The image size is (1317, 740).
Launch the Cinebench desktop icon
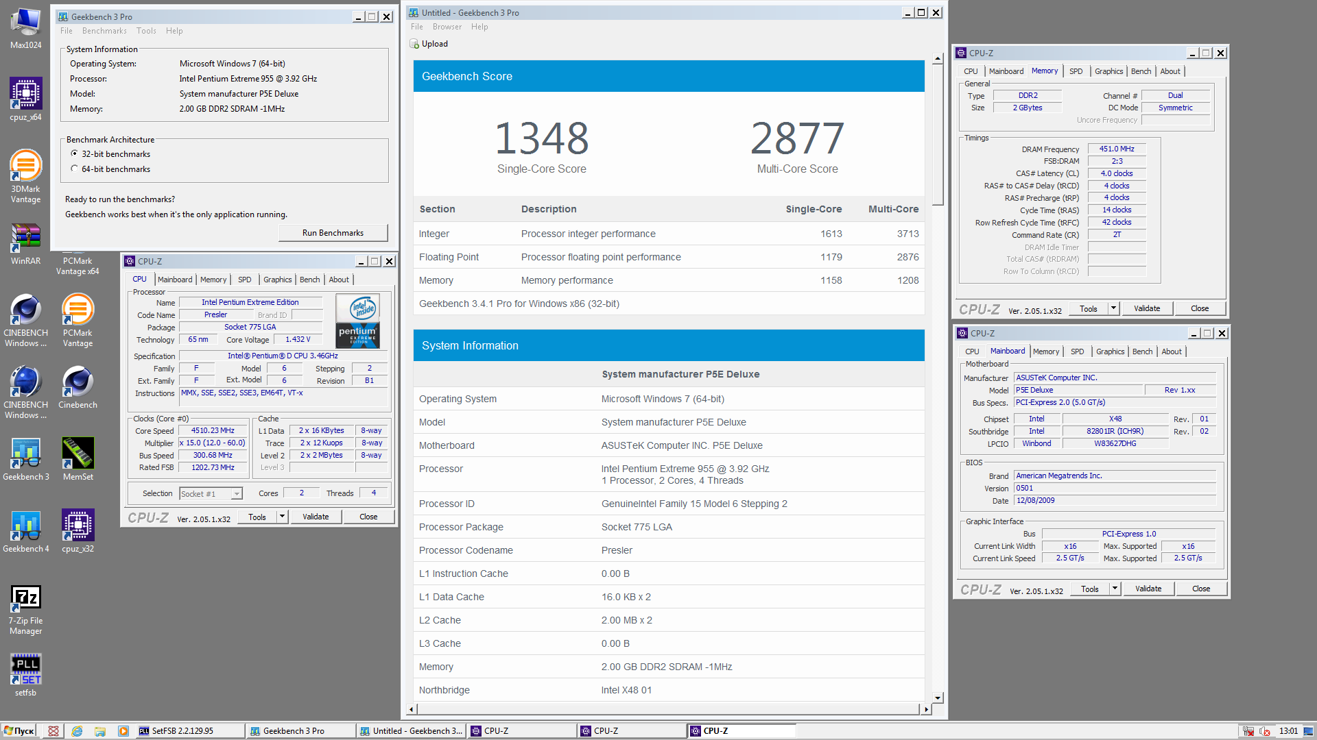78,388
